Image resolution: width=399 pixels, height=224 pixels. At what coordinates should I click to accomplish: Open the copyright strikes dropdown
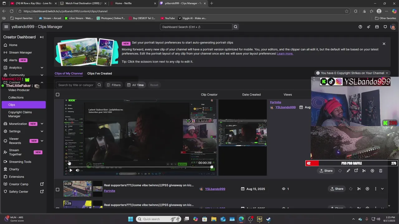coord(352,73)
